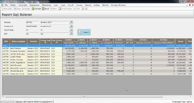This screenshot has width=194, height=103.
Task: Click the first round navigation icon in the toolbar
Action: pyautogui.click(x=83, y=9)
